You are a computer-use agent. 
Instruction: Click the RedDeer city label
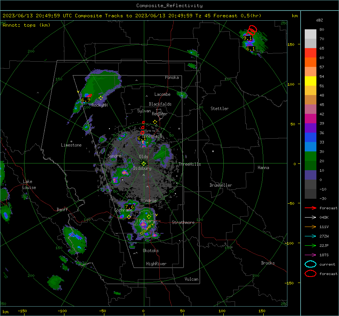pos(160,114)
